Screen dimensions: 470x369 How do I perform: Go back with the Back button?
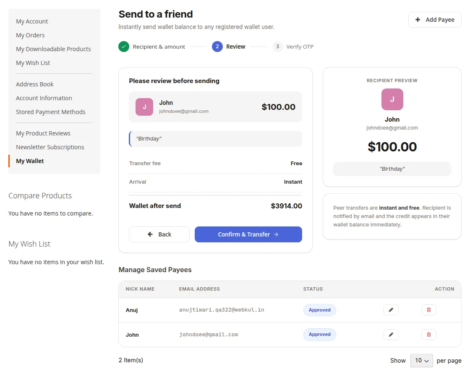159,234
